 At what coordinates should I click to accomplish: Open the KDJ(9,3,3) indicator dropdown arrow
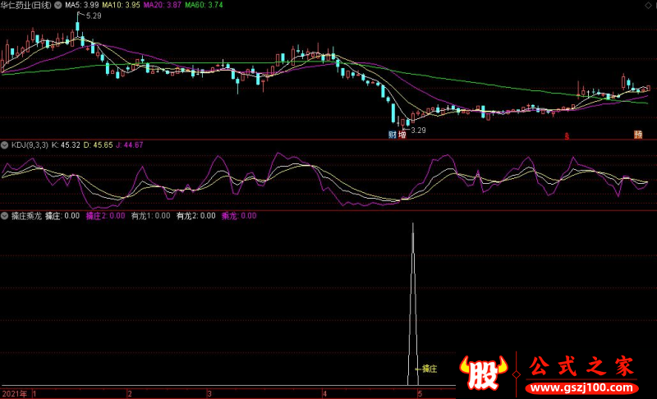(5, 145)
